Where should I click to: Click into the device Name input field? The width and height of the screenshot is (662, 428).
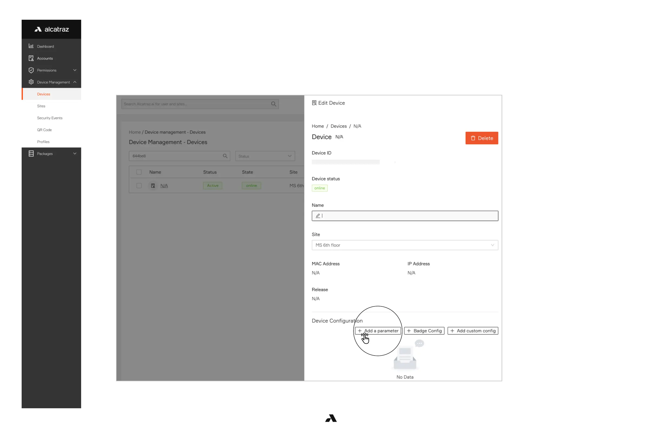[x=405, y=216]
